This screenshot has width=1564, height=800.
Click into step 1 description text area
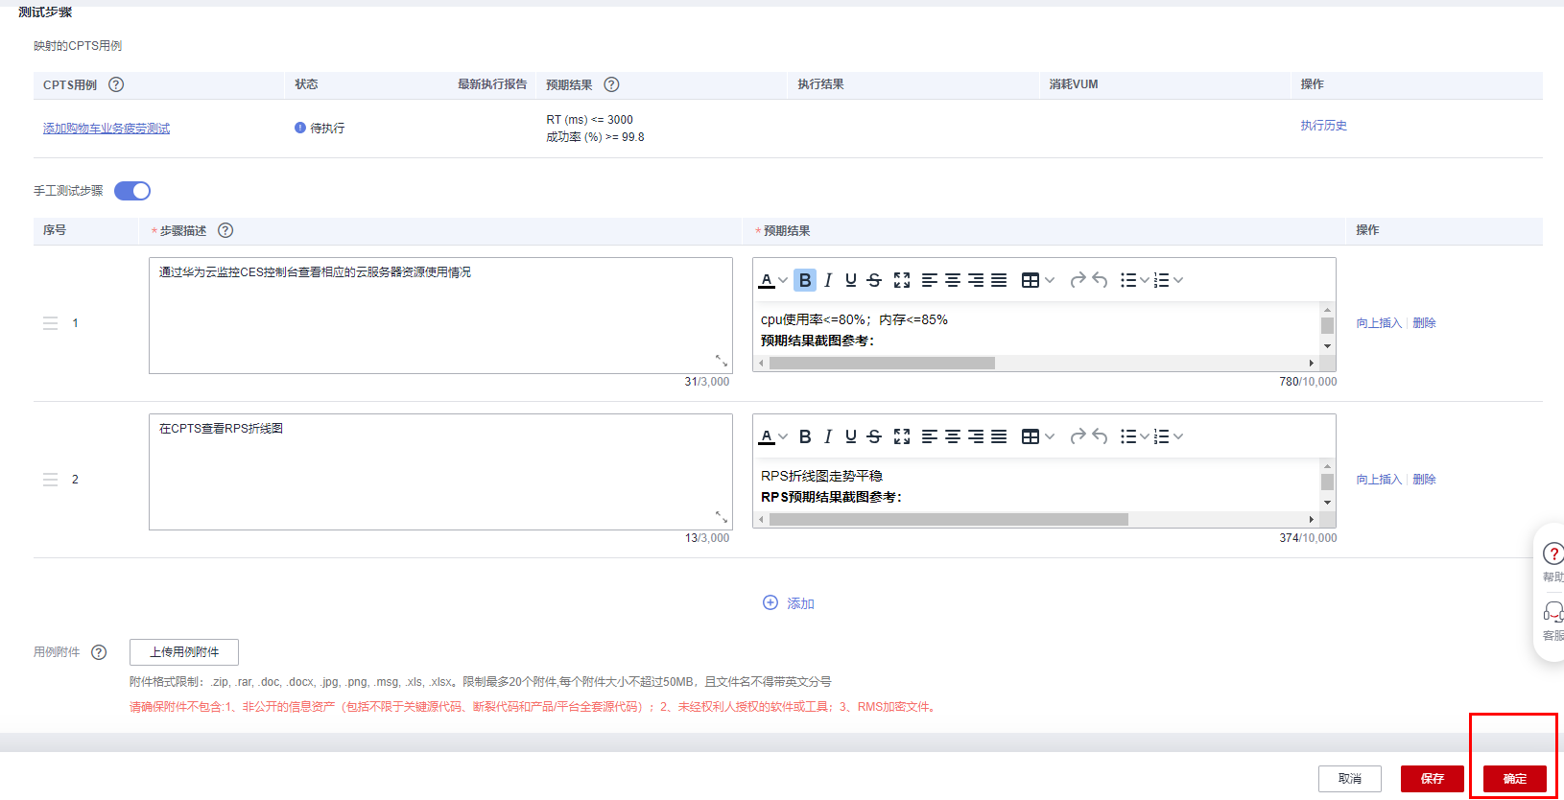pos(440,316)
